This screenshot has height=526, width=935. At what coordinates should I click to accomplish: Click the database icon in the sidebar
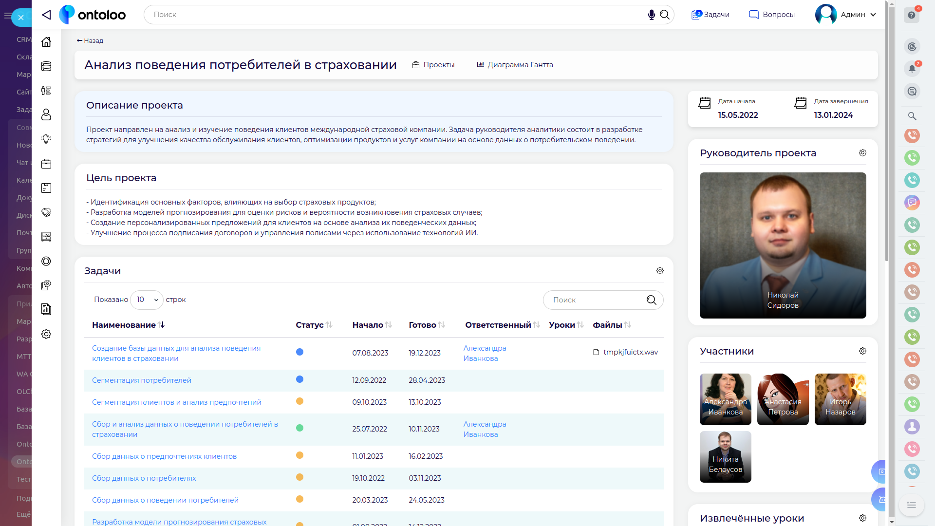[x=46, y=66]
